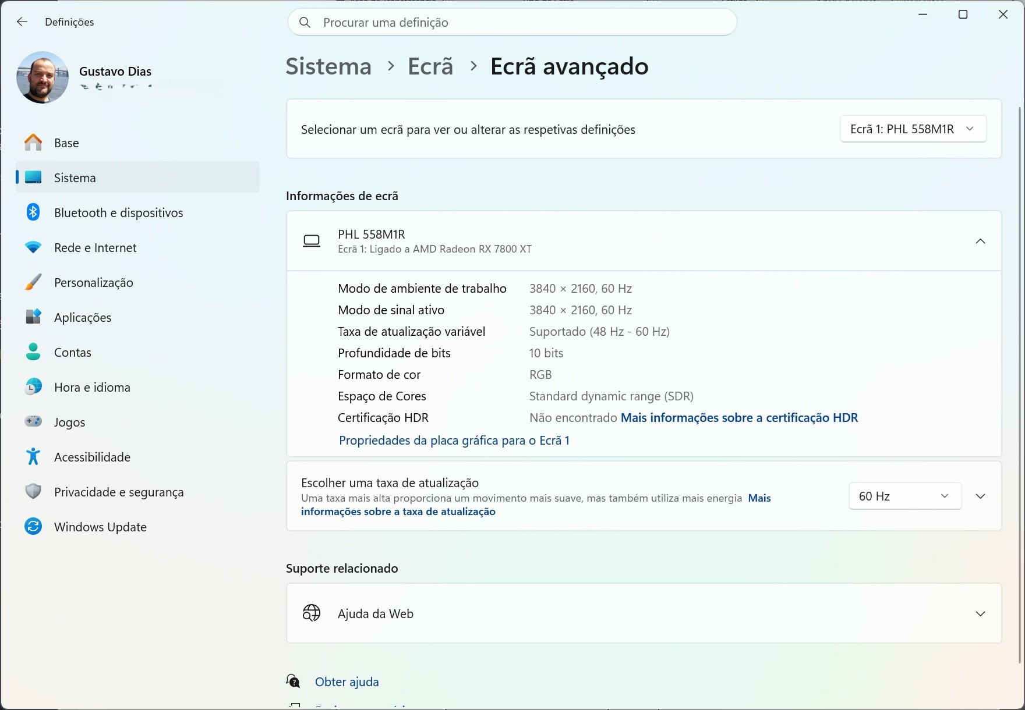Open Propriedades da placa gráfica para o Ecrã 1
This screenshot has width=1025, height=710.
(454, 441)
